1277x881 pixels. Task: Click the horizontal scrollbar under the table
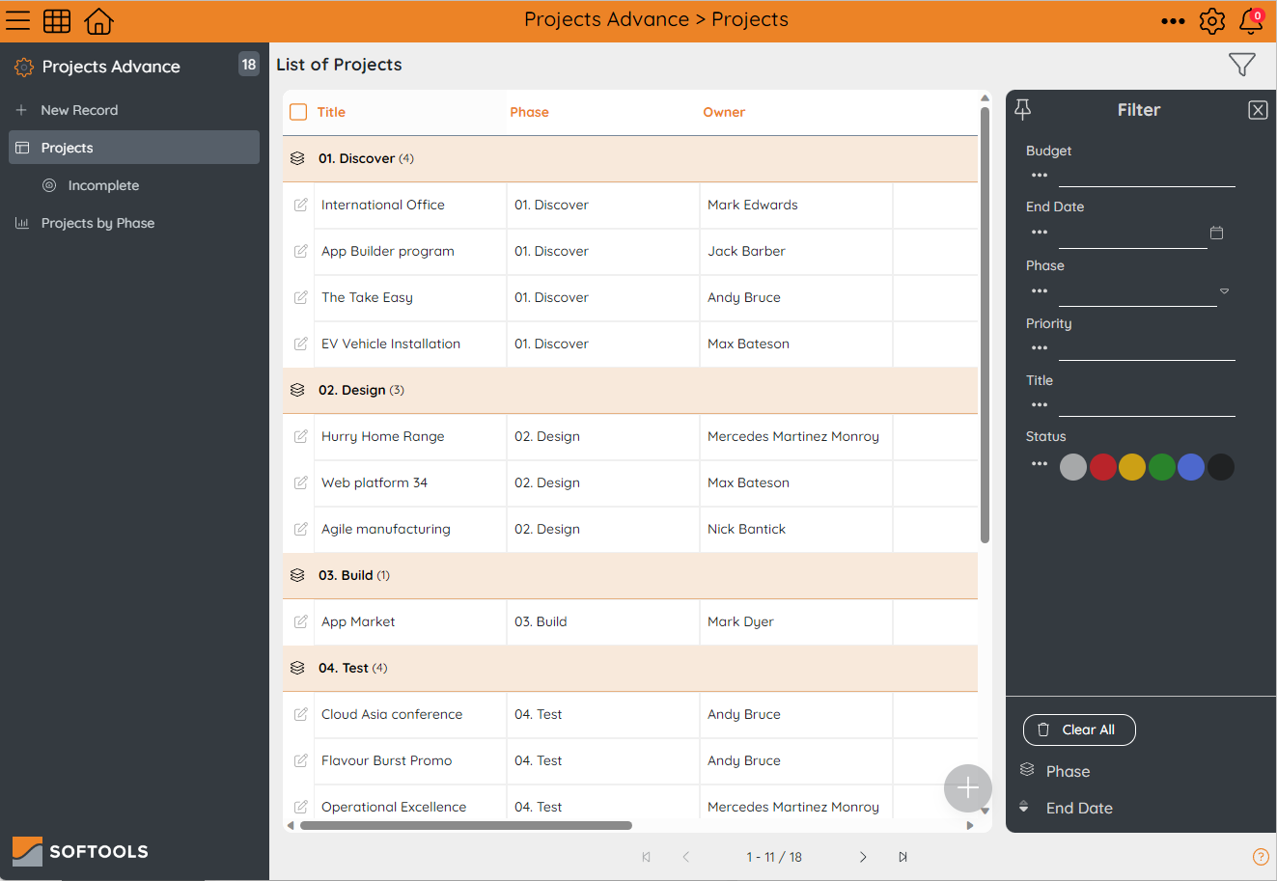(x=466, y=825)
